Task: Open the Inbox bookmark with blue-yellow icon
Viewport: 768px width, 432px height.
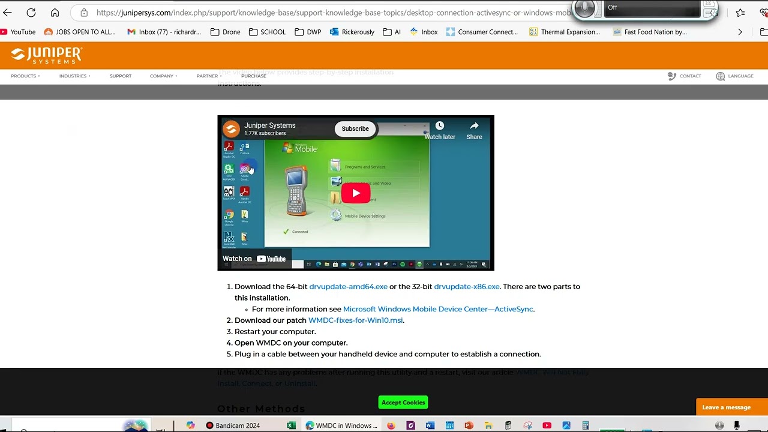Action: (x=424, y=32)
